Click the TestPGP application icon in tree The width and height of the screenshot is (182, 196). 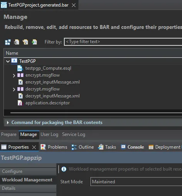14,61
